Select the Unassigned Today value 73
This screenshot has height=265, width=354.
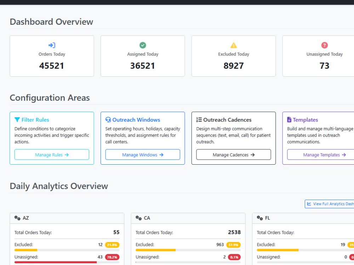324,66
